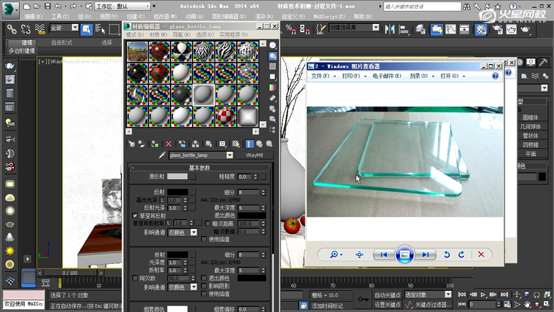
Task: Open the photo viewer zoom magnifier
Action: click(336, 254)
